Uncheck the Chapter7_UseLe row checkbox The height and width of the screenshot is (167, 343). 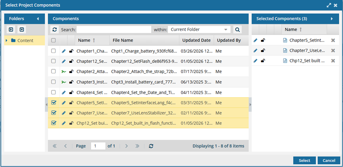pos(53,113)
